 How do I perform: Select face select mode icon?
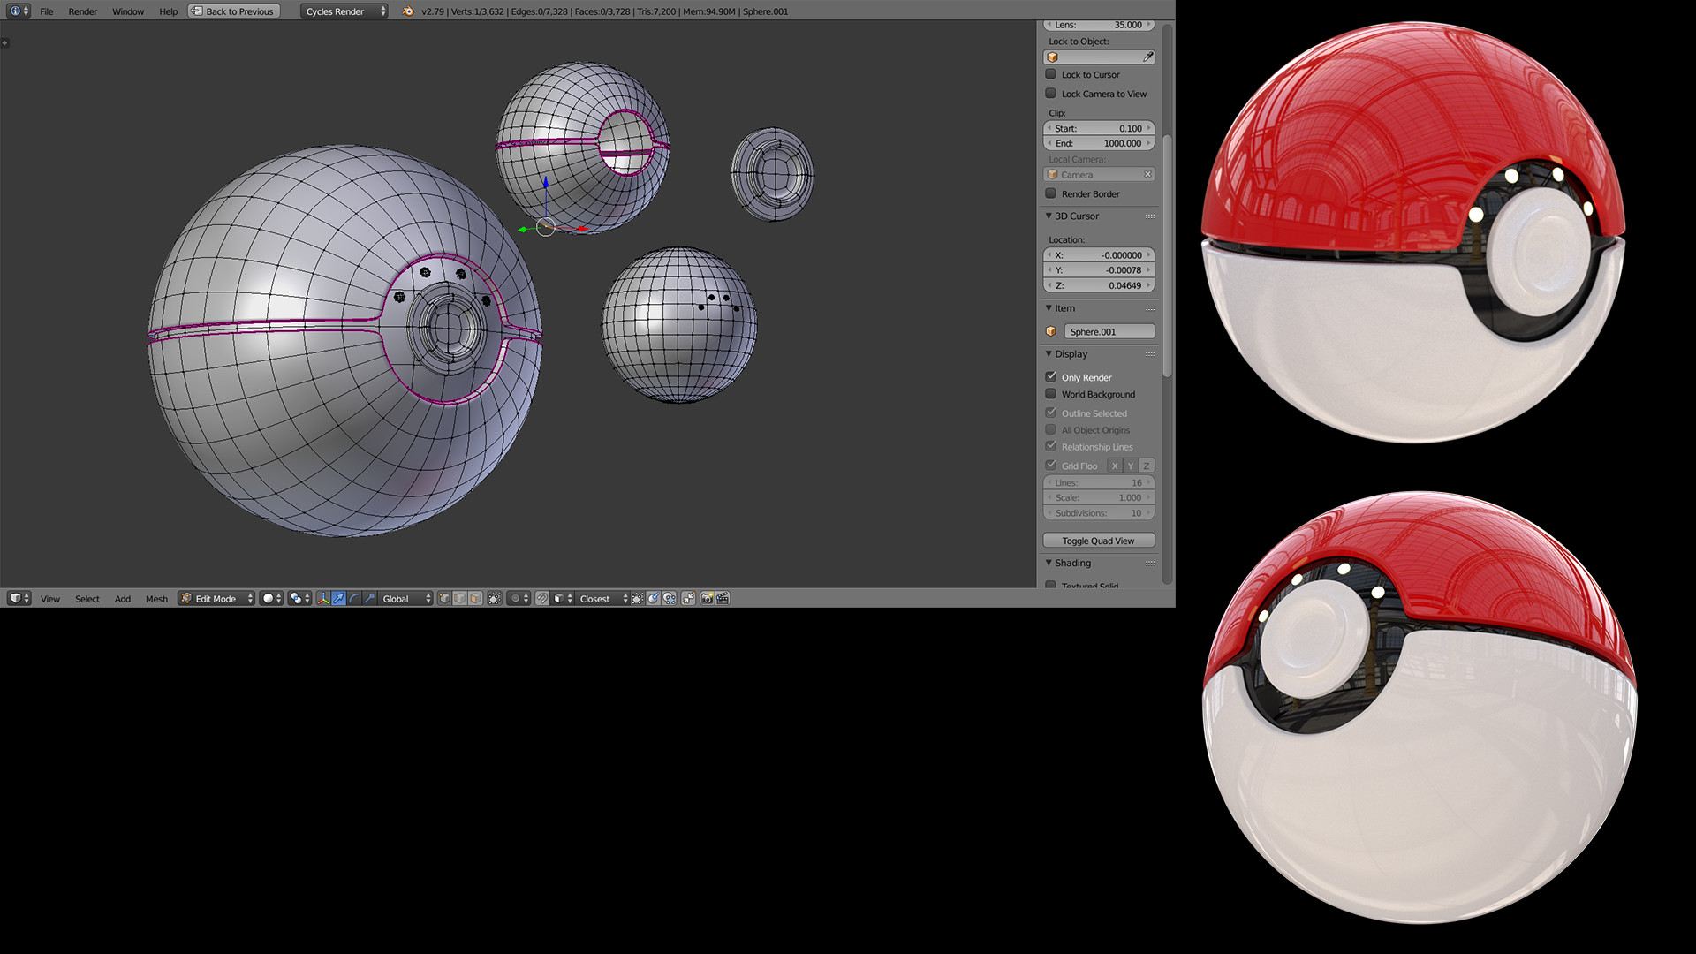pyautogui.click(x=475, y=599)
